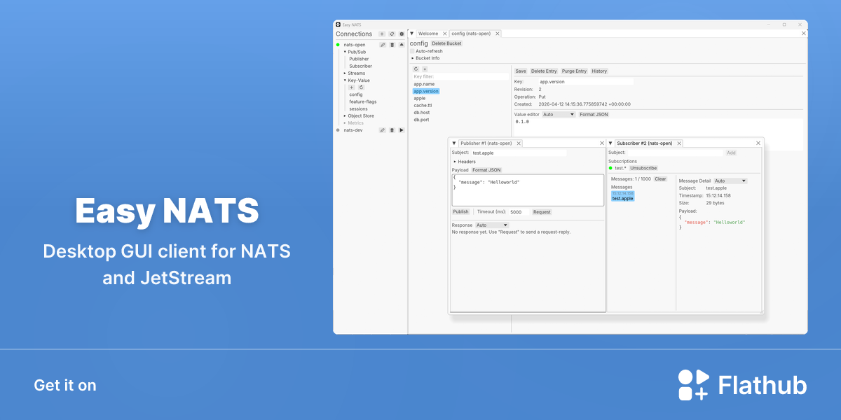Clear the subscriber messages

(661, 179)
